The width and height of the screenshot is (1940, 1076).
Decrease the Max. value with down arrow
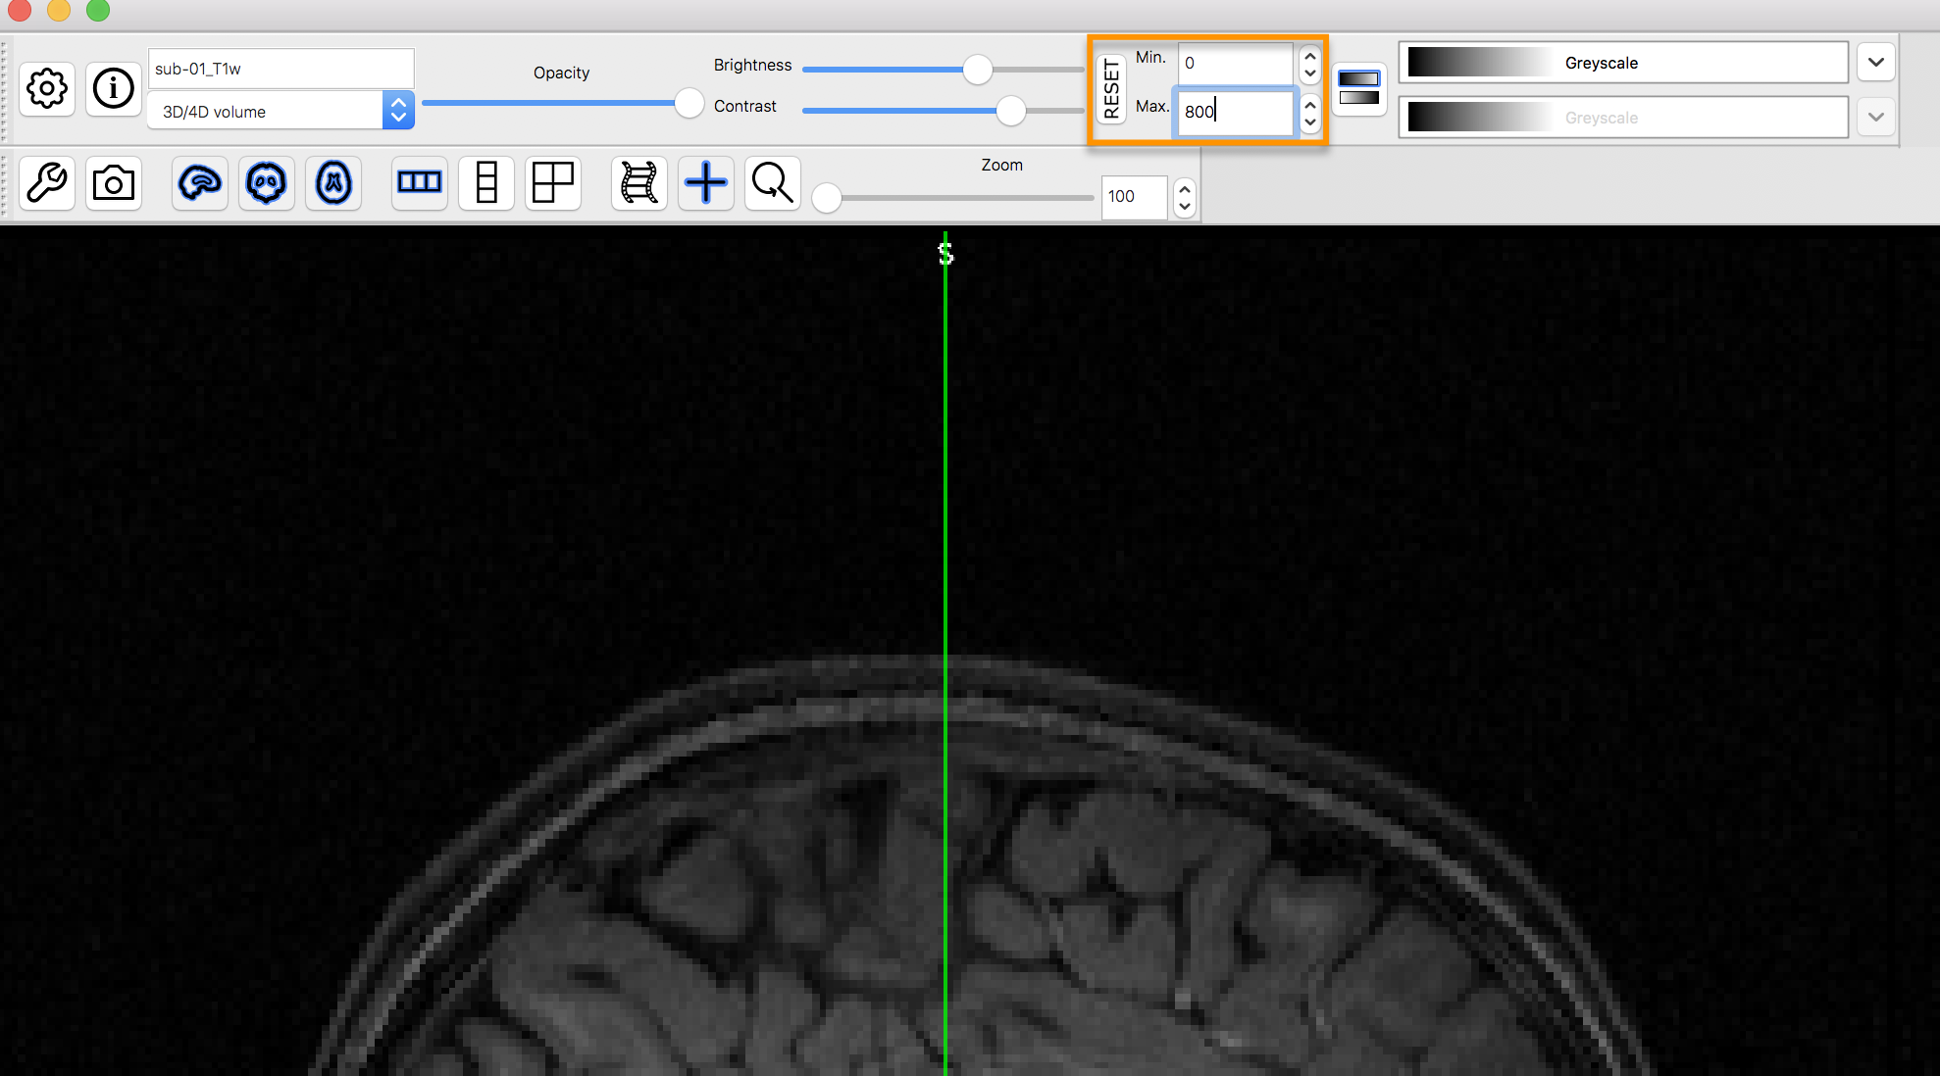(1310, 122)
